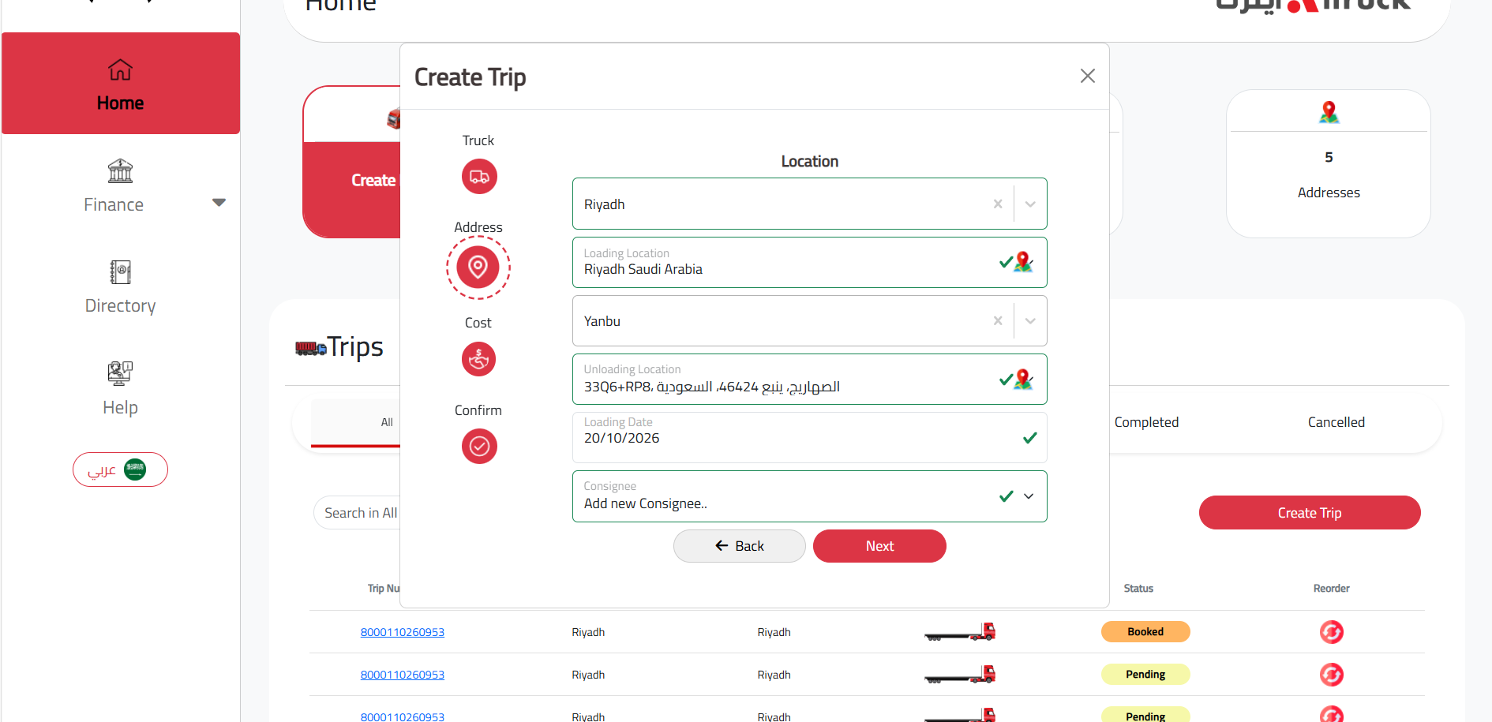Clear the Yanbu location selection
This screenshot has width=1492, height=722.
coord(998,320)
